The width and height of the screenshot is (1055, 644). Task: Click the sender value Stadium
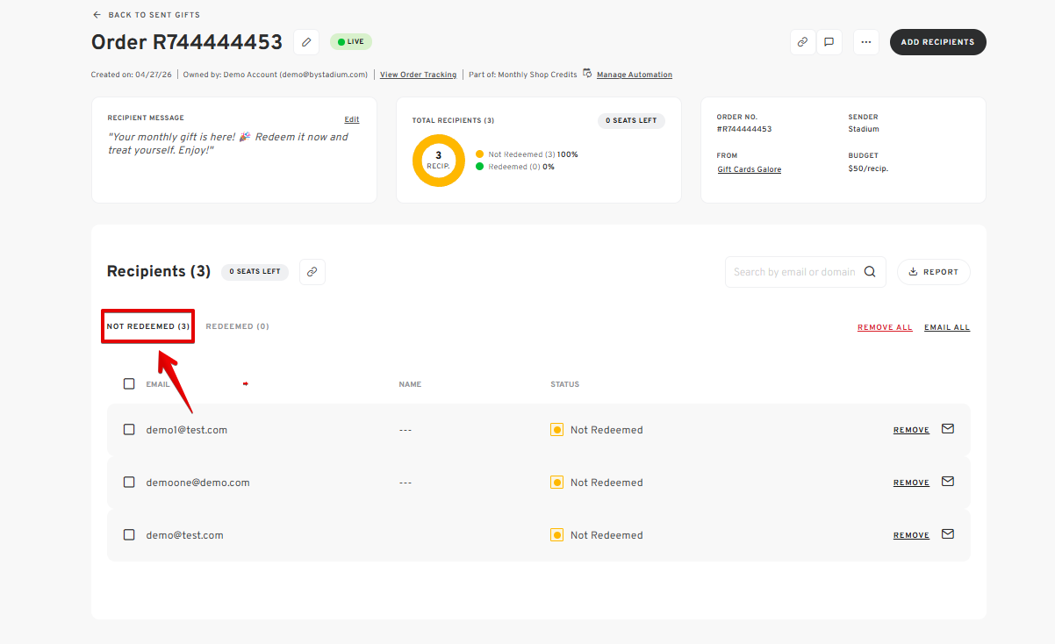click(863, 129)
